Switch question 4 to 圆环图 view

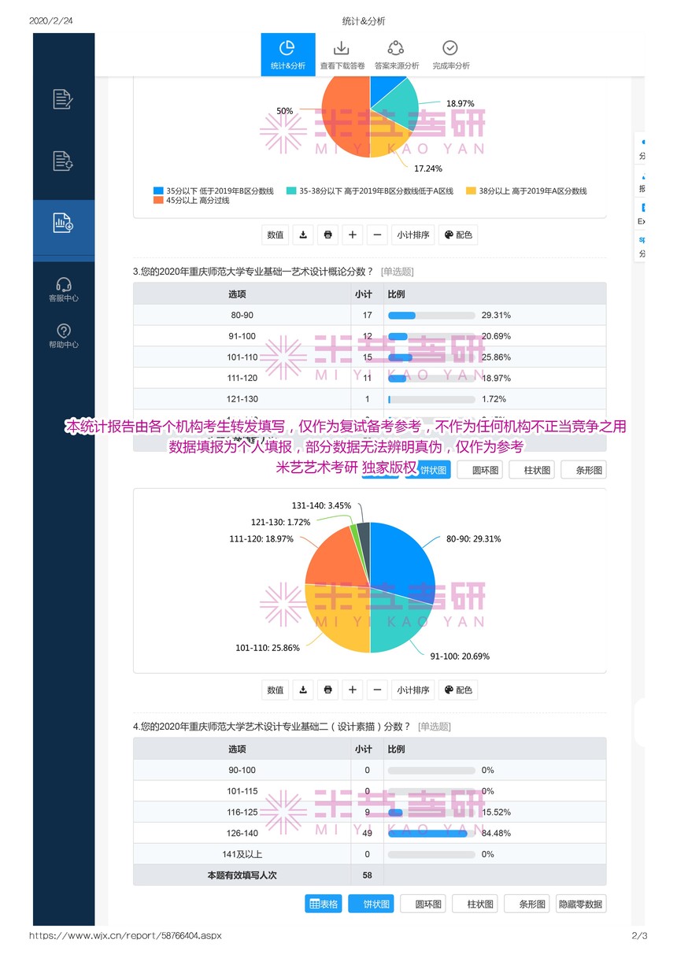tap(423, 904)
